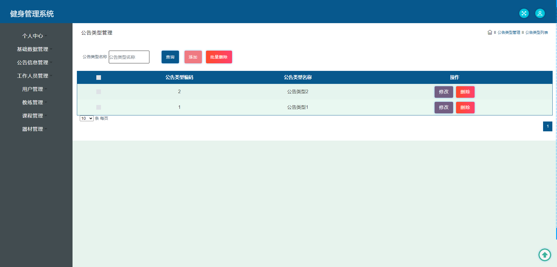Expand the 课程管理 menu

coord(35,116)
